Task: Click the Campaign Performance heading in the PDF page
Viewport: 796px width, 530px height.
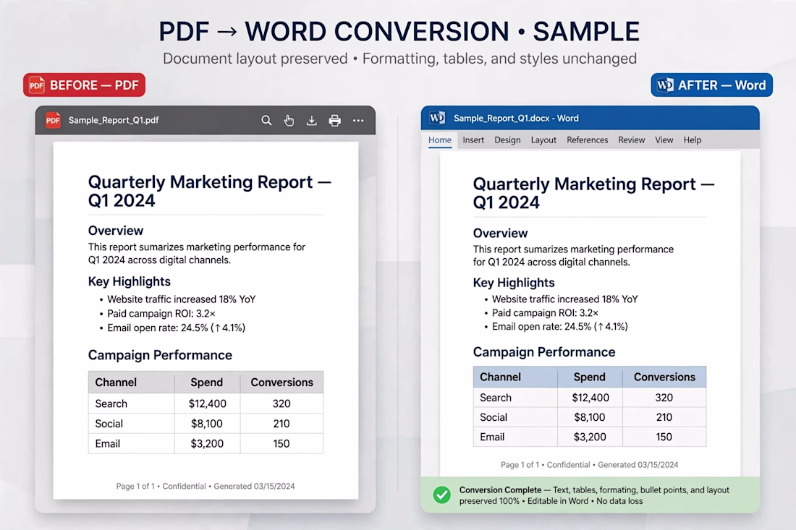Action: pos(160,355)
